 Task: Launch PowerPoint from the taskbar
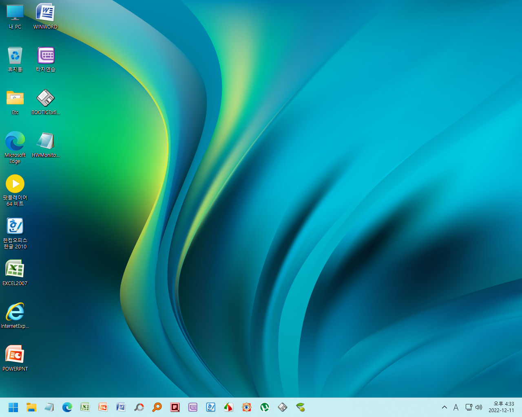[x=103, y=407]
